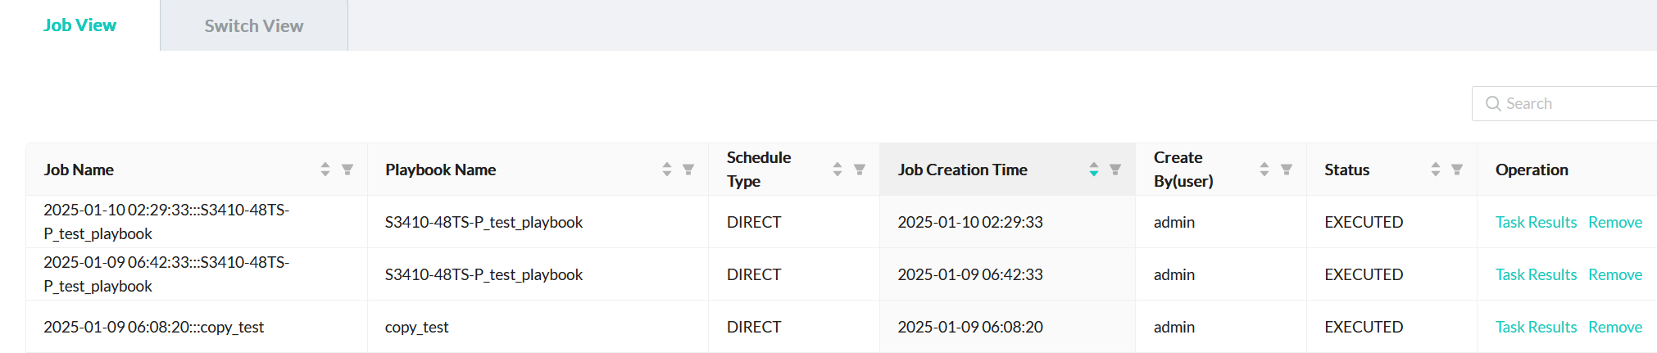Open filter for Job Name column

tap(347, 170)
